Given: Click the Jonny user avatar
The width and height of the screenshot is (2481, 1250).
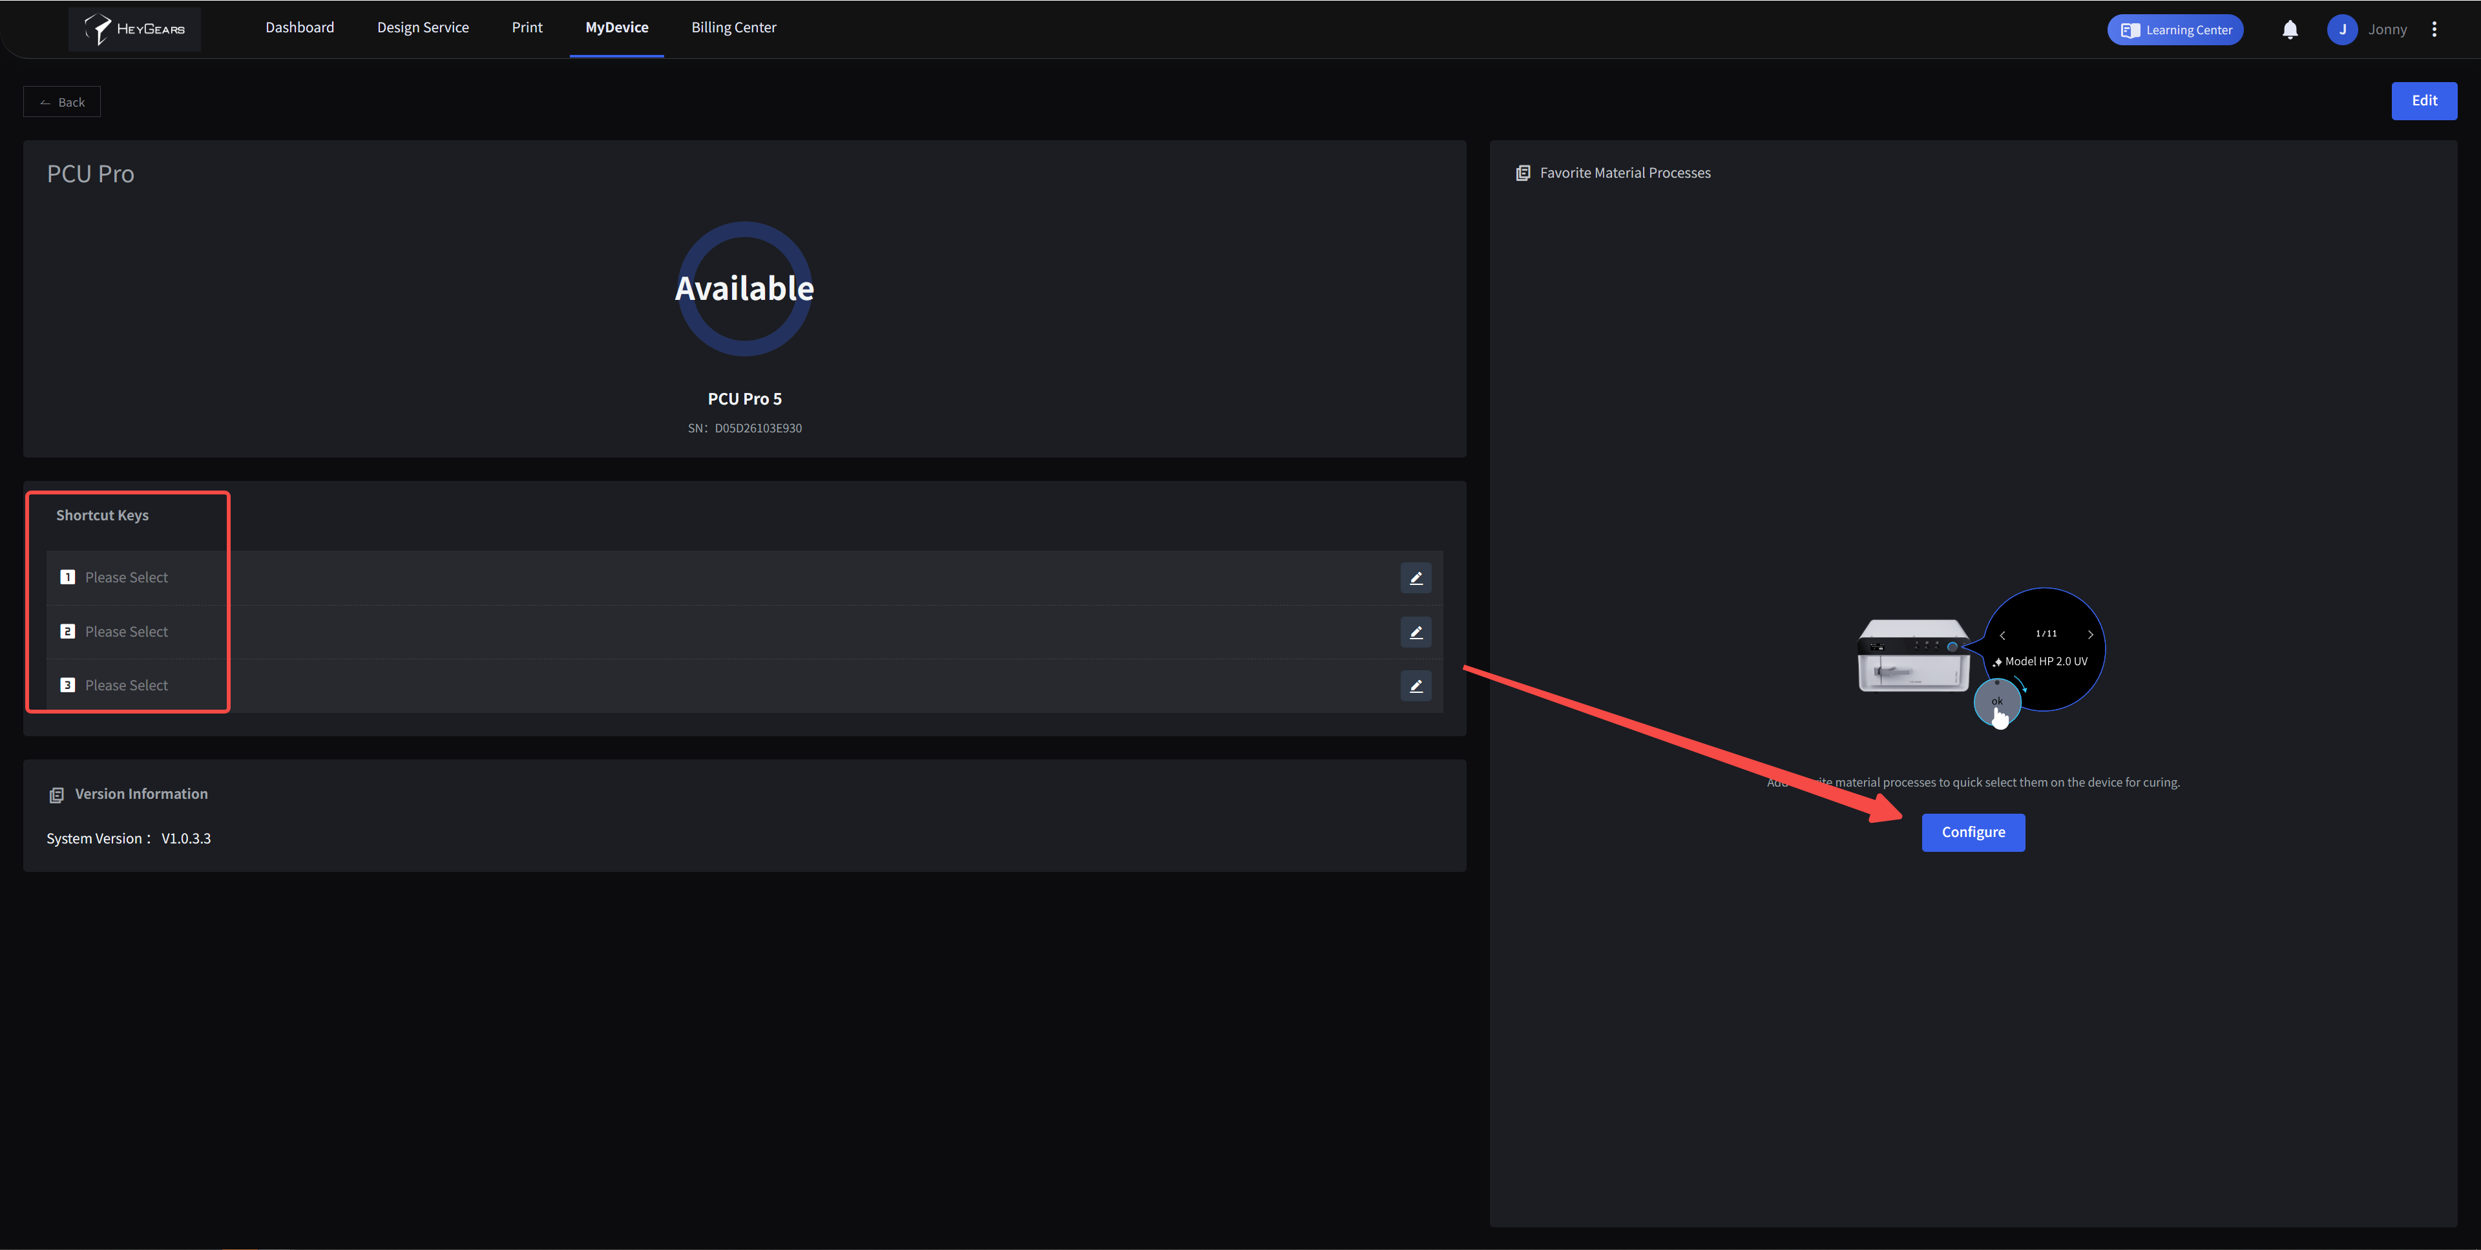Looking at the screenshot, I should click(2342, 30).
